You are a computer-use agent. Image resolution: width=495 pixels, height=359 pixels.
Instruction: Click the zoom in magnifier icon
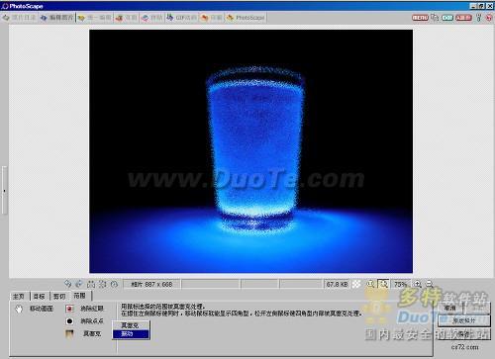(x=418, y=284)
